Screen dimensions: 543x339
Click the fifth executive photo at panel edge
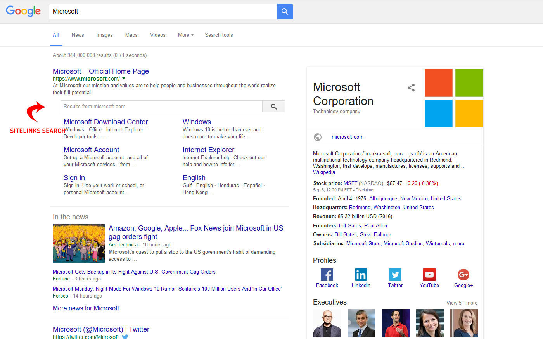464,323
